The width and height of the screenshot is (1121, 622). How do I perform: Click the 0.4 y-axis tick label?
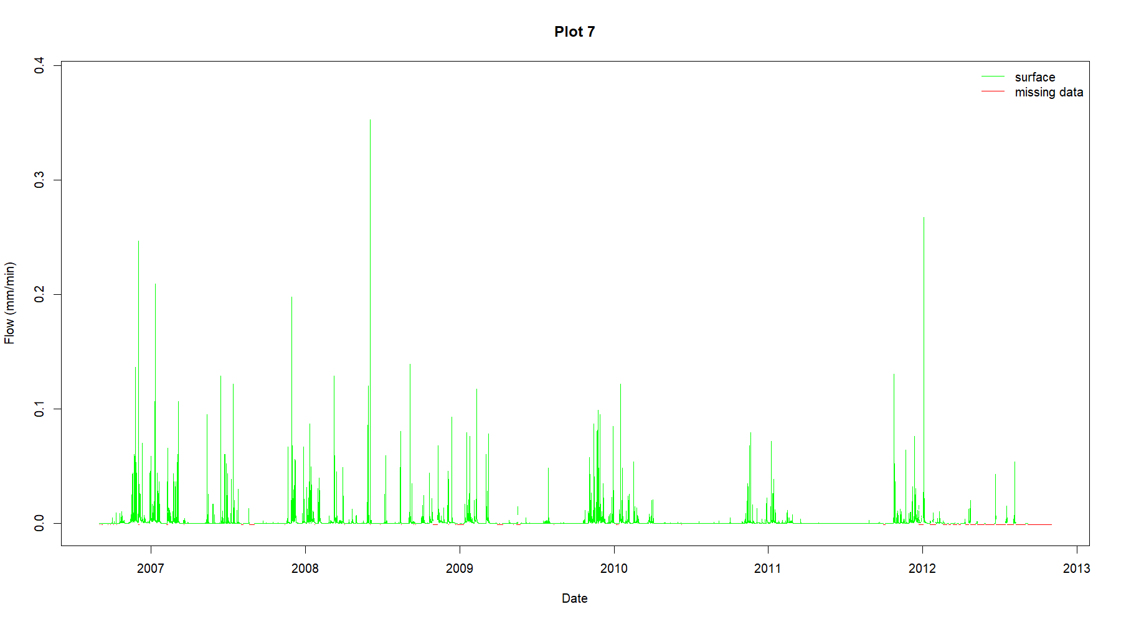click(40, 65)
